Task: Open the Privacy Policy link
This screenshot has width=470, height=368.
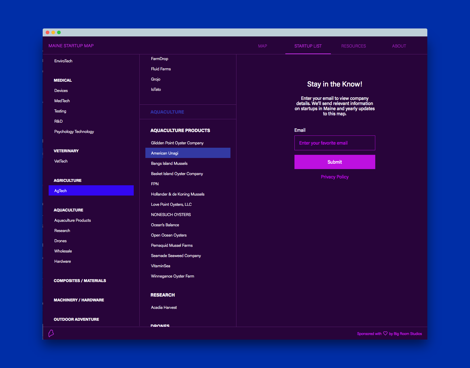Action: click(335, 177)
